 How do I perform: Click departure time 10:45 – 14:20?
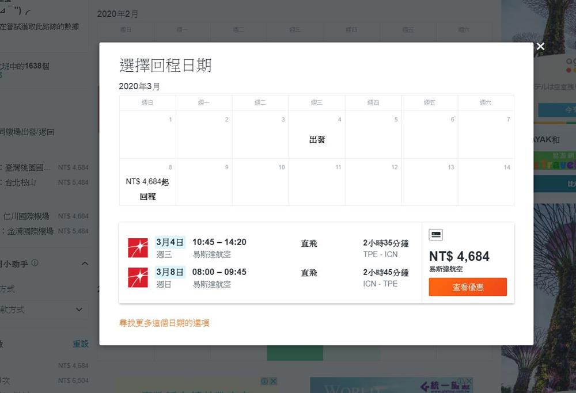coord(219,242)
